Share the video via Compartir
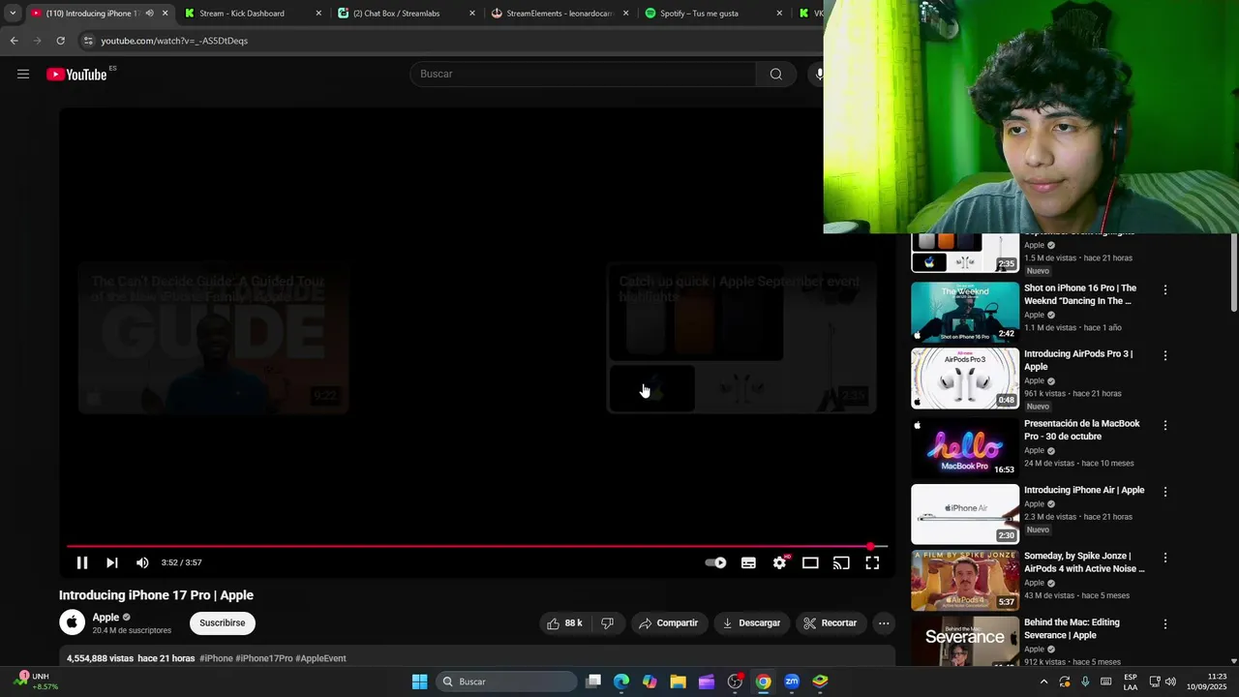Viewport: 1239px width, 697px height. (x=668, y=623)
